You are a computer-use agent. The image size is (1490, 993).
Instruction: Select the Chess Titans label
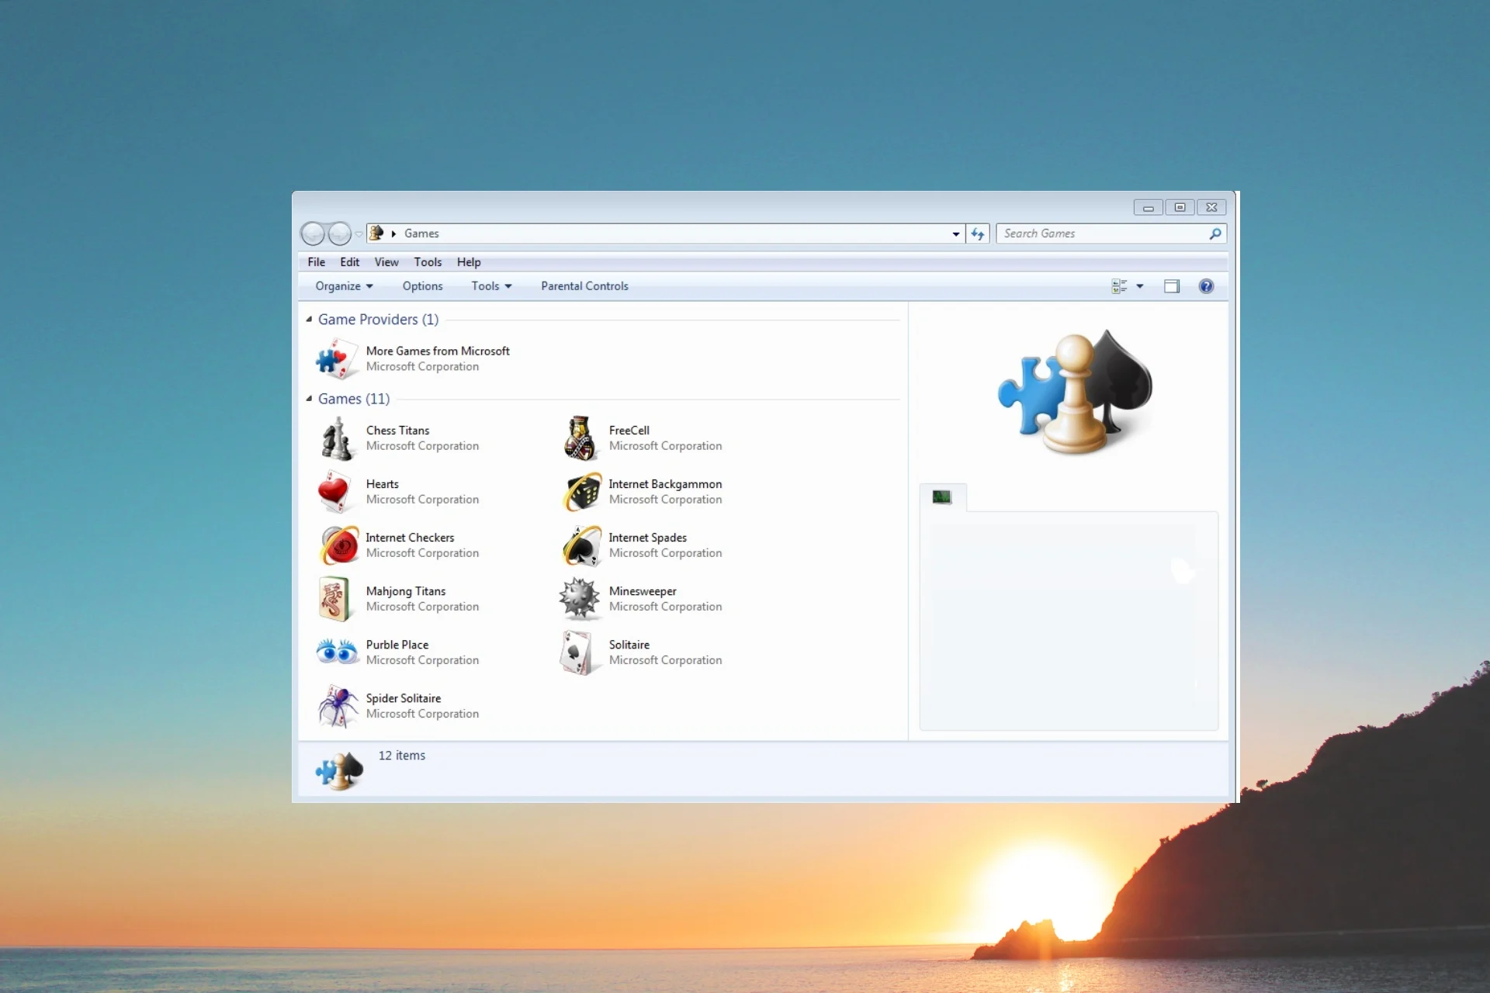(397, 431)
